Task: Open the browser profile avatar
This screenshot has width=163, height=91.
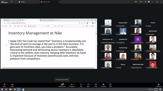Action: pyautogui.click(x=87, y=23)
